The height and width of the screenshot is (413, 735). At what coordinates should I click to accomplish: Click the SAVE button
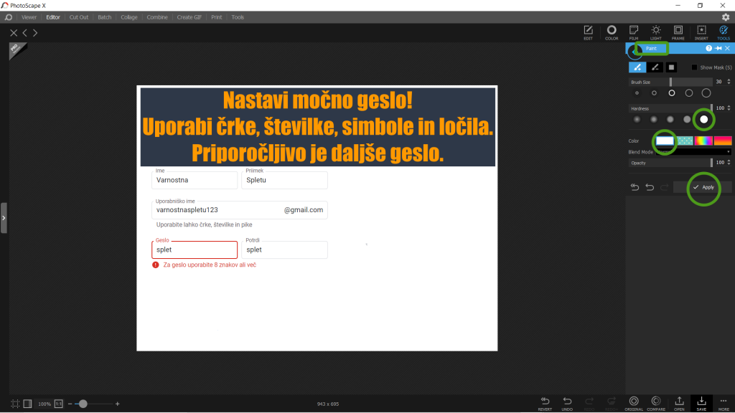coord(701,404)
